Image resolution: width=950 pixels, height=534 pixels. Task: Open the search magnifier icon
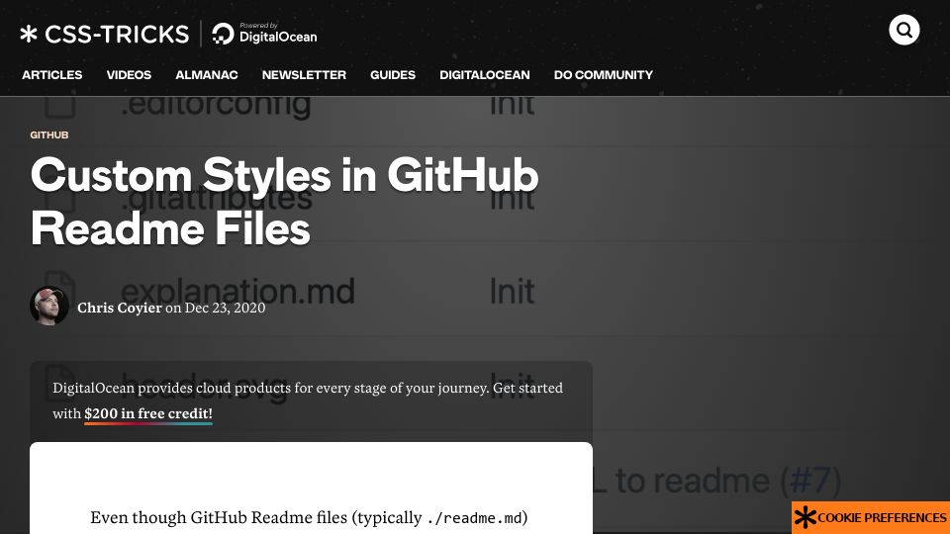click(x=903, y=30)
